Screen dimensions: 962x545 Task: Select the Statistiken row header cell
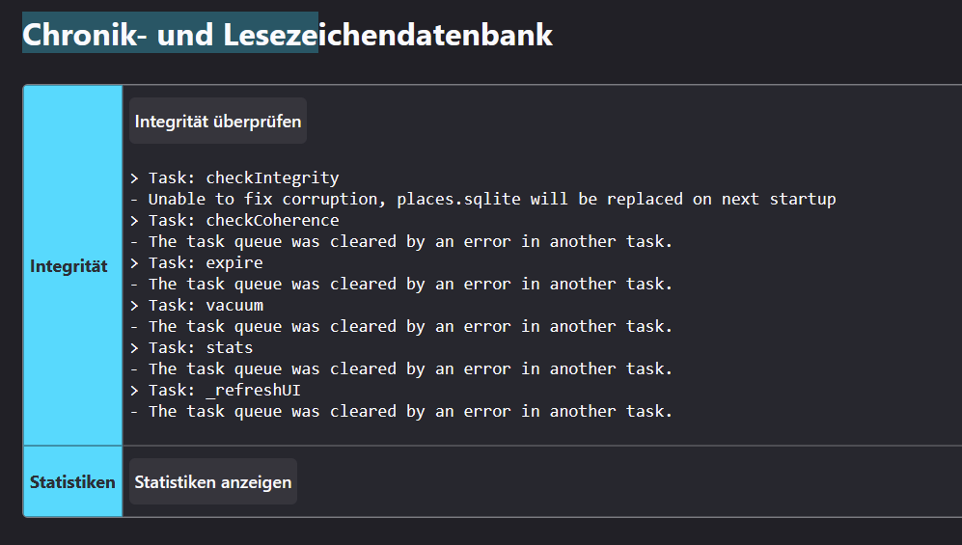[72, 482]
